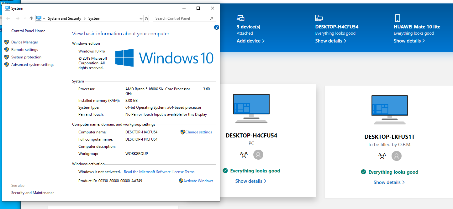Open System protection link

click(26, 57)
